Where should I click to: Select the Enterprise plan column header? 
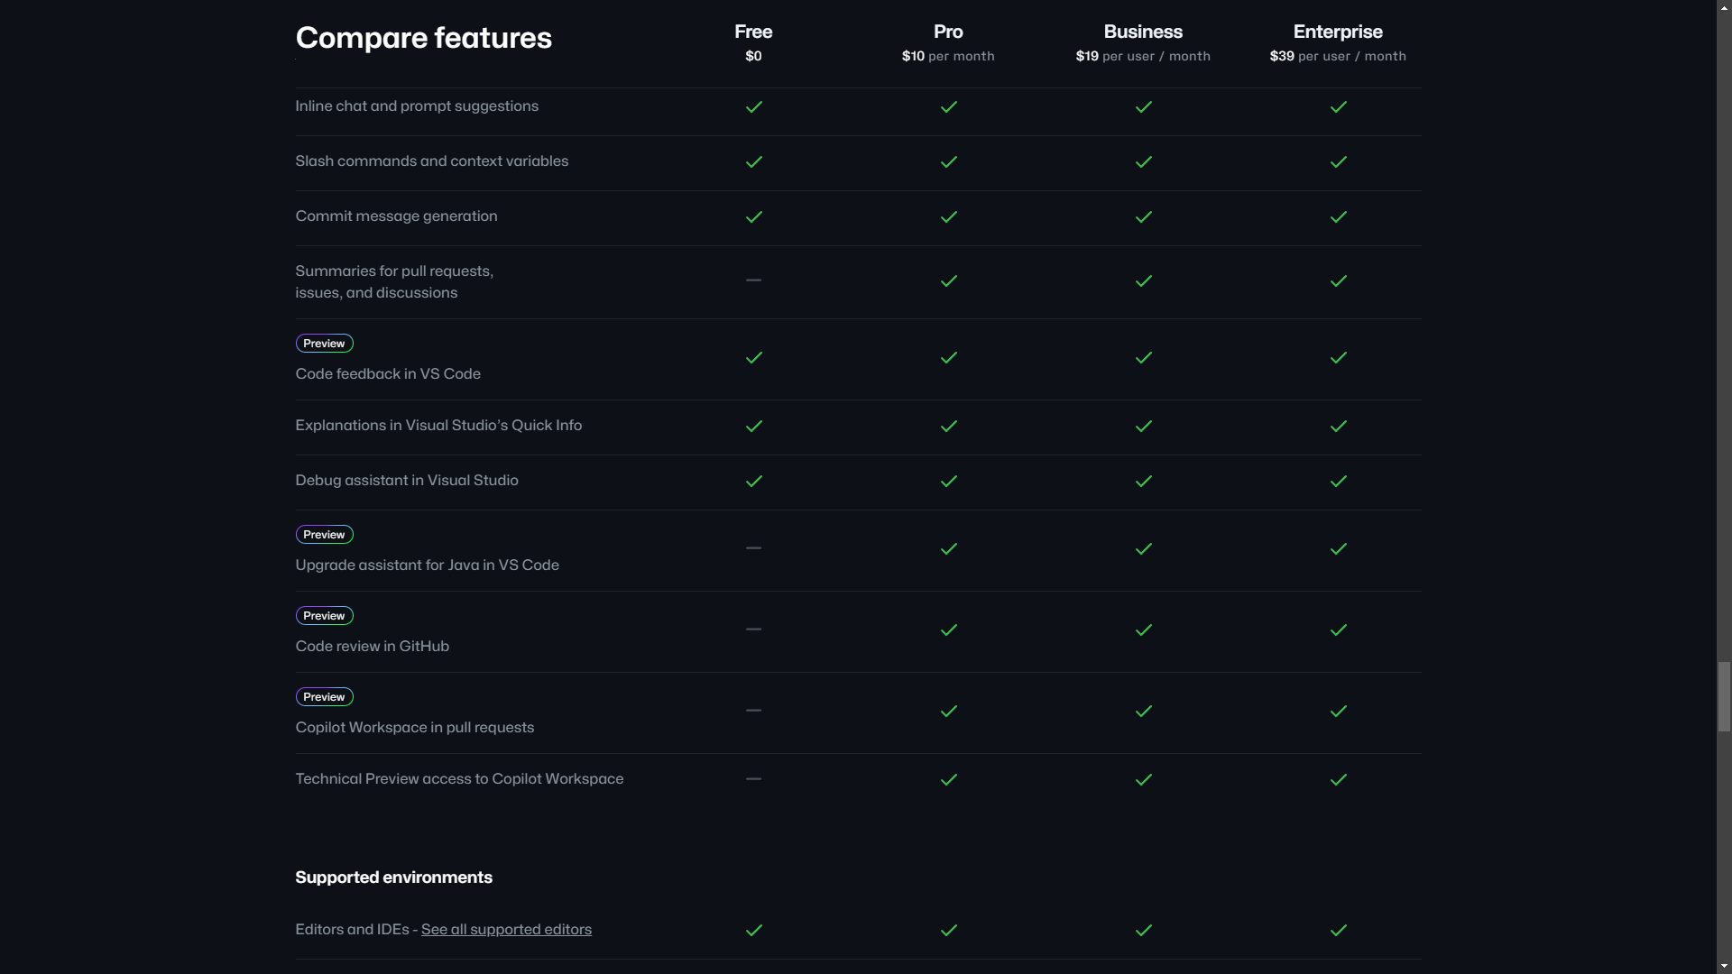click(1338, 32)
